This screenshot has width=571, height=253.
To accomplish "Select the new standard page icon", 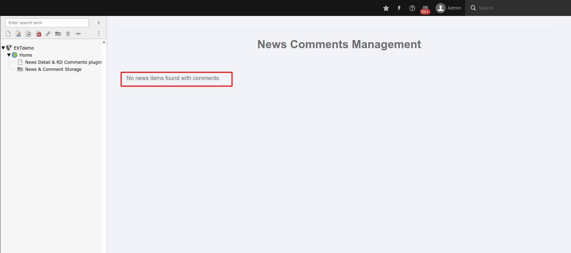I will point(8,34).
